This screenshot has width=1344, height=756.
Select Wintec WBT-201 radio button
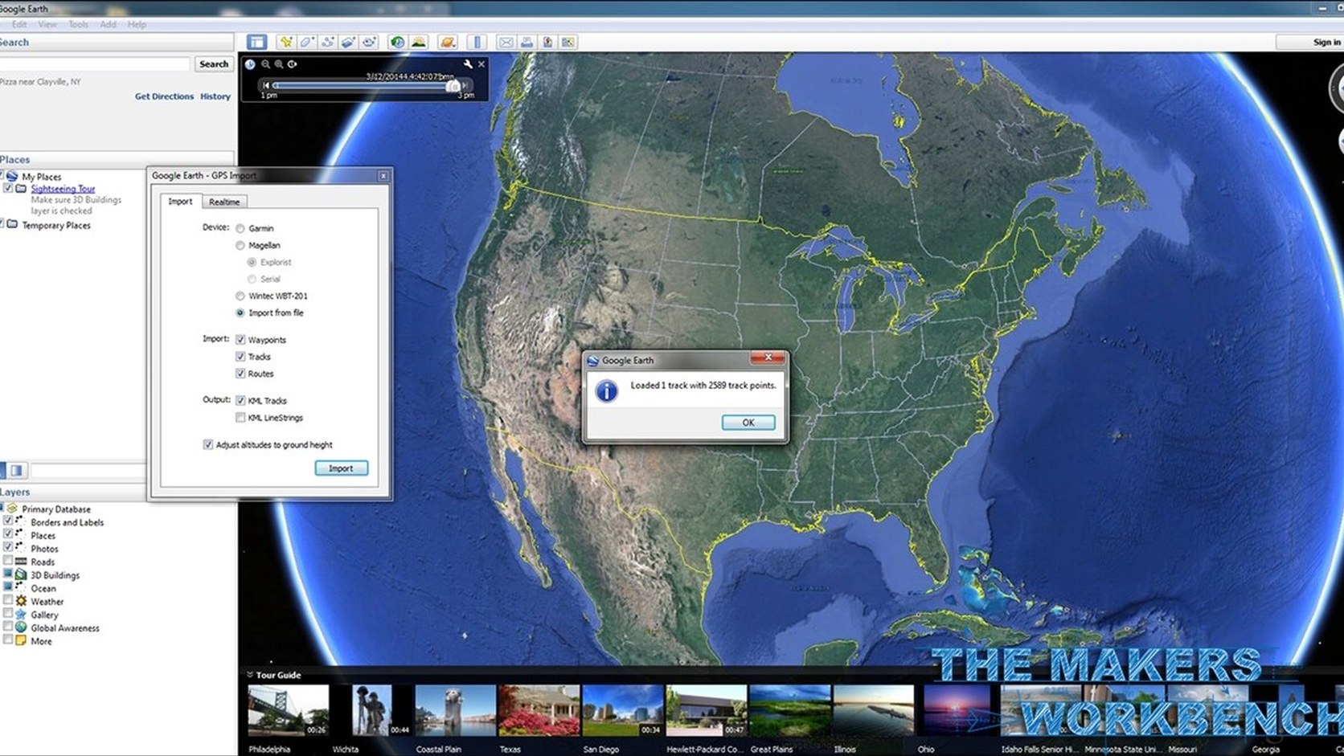click(240, 296)
